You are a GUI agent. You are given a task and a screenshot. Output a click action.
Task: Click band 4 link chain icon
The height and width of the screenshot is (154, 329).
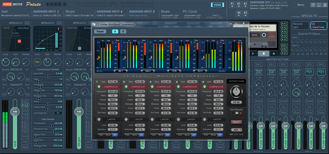[x=193, y=135]
